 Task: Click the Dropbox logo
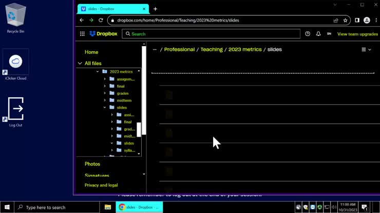pos(103,34)
